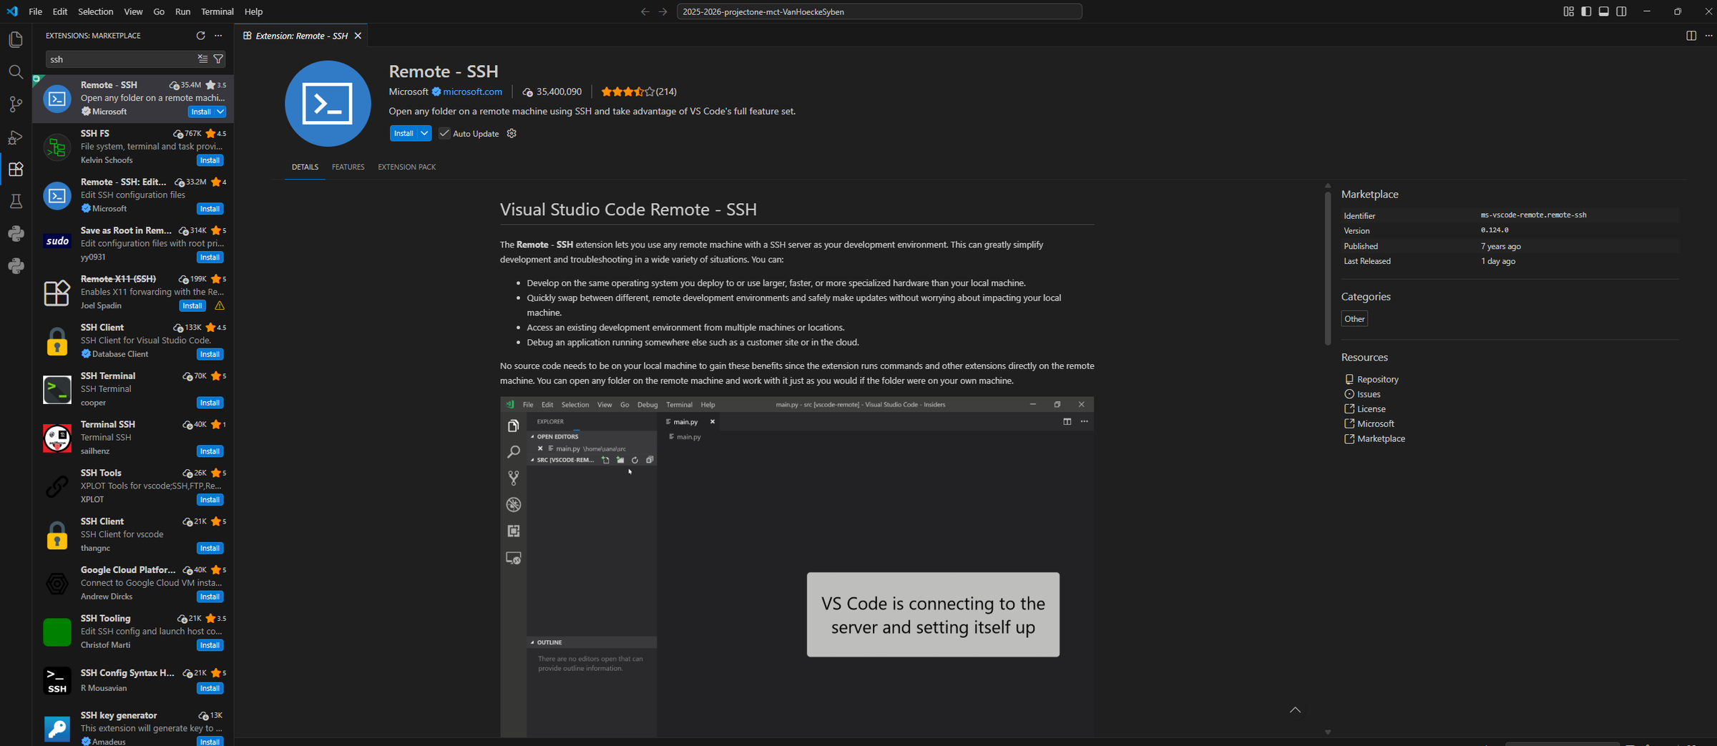Open the extensions filter funnel

[x=218, y=59]
